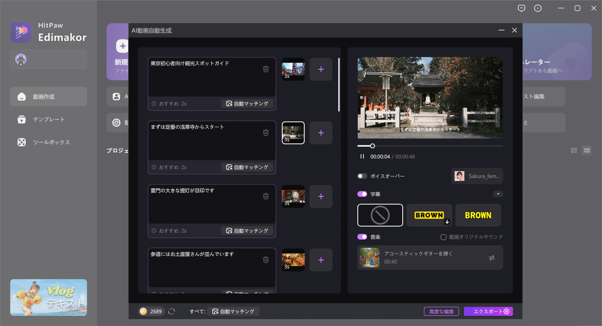Seek using the preview progress slider
The height and width of the screenshot is (326, 602).
pyautogui.click(x=430, y=146)
